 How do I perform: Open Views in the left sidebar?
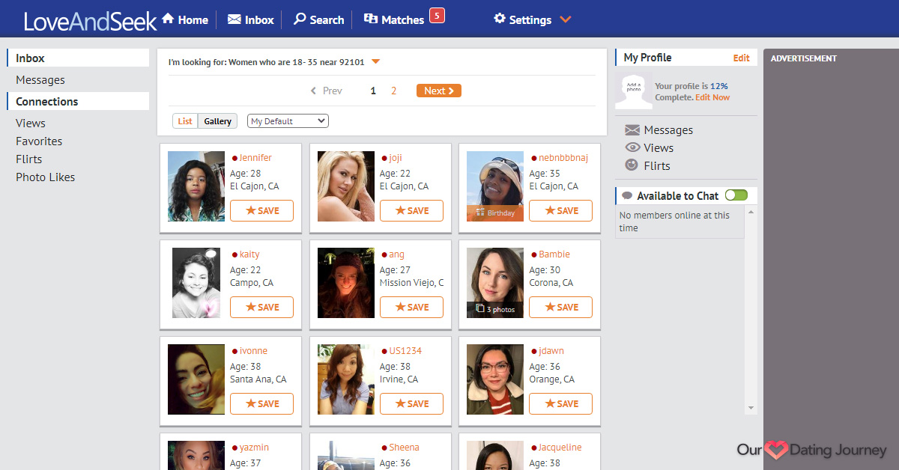click(x=31, y=123)
